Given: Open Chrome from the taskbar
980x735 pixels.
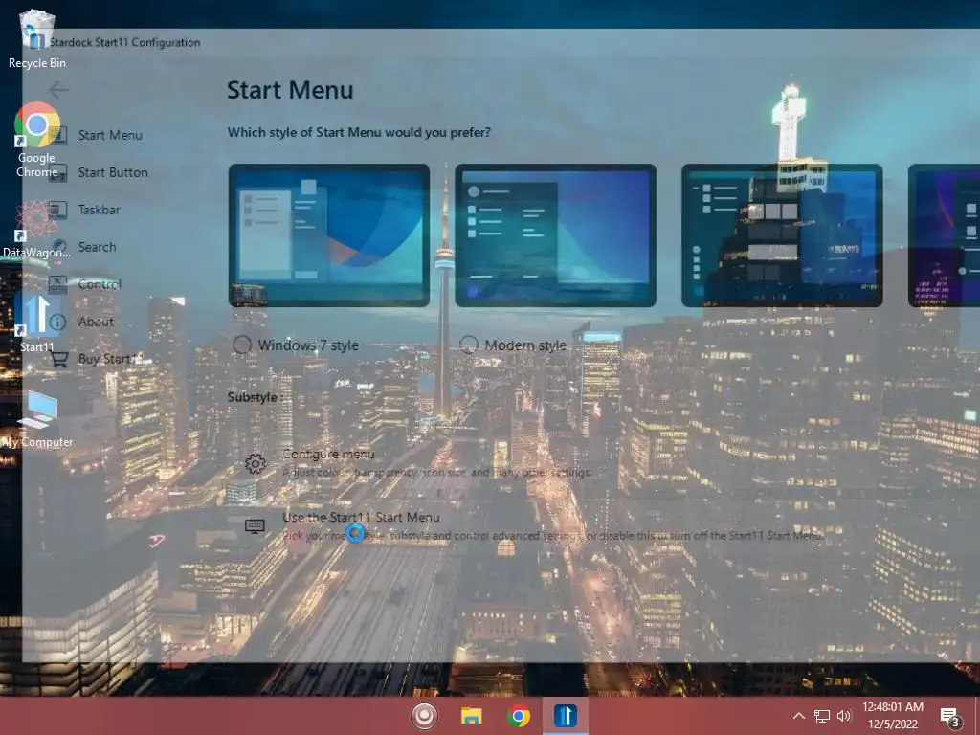Looking at the screenshot, I should [518, 716].
